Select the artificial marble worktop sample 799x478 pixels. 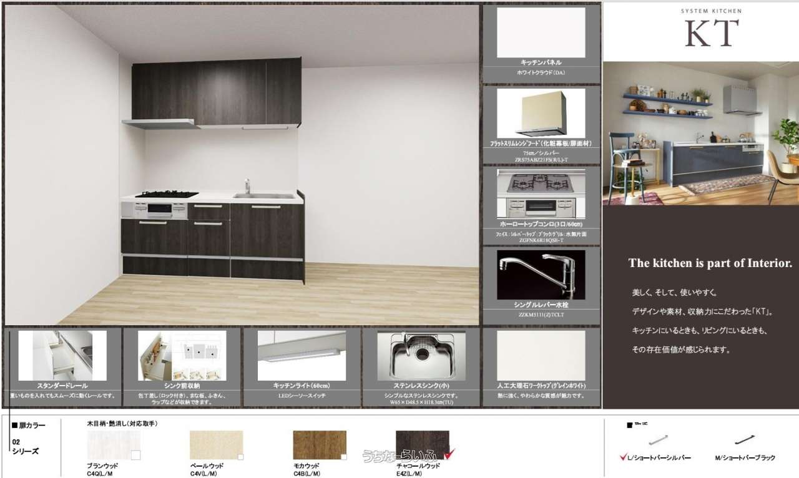pyautogui.click(x=541, y=355)
